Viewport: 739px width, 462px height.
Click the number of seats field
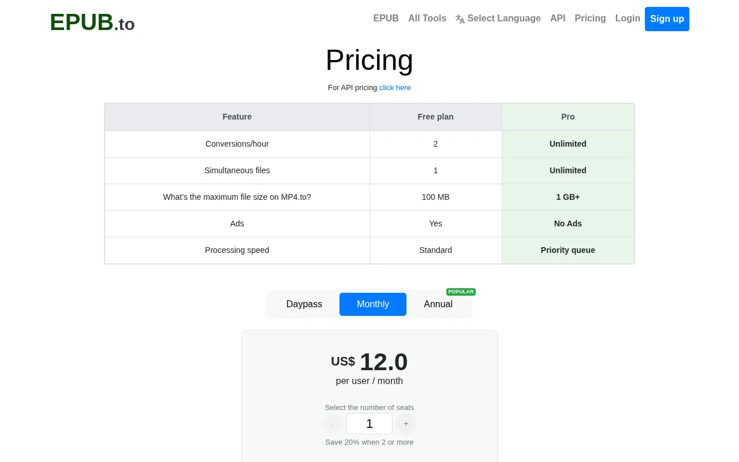pos(369,424)
